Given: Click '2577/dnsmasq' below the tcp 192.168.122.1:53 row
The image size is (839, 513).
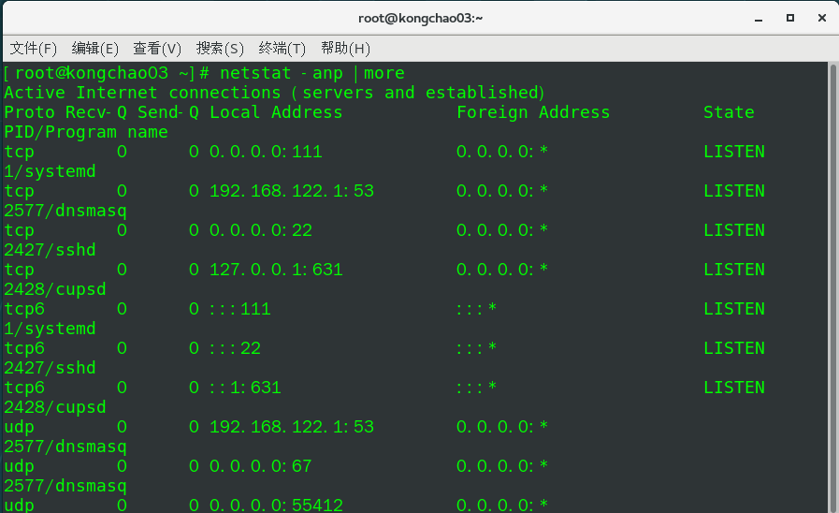Looking at the screenshot, I should 65,211.
